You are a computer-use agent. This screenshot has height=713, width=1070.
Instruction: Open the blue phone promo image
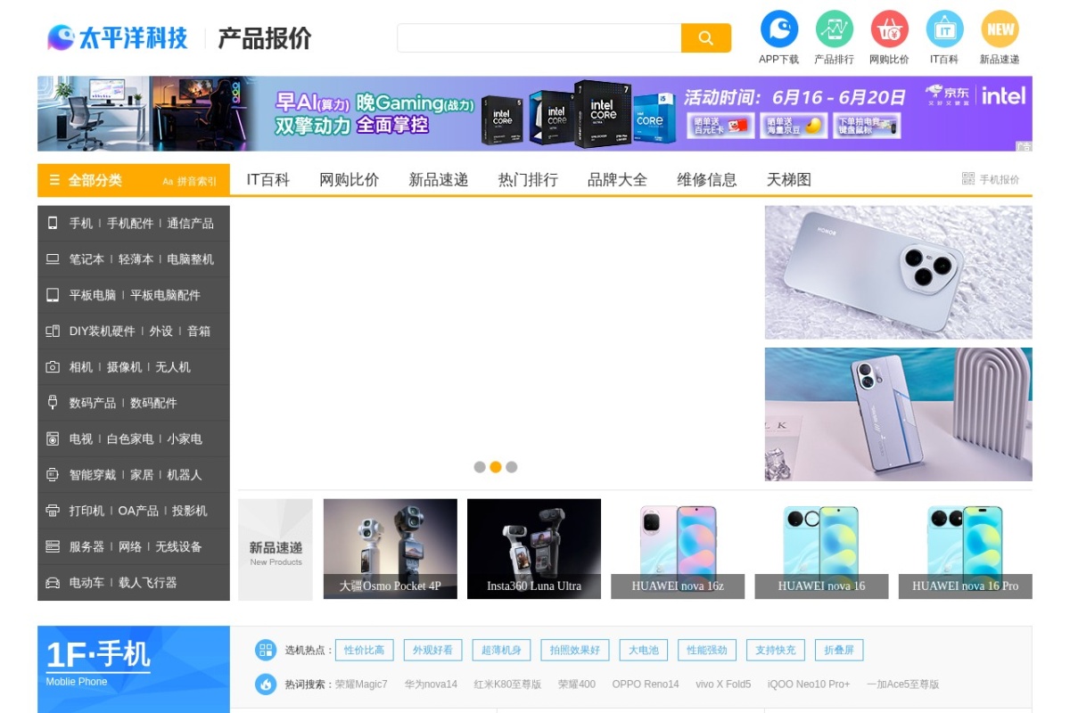[899, 414]
